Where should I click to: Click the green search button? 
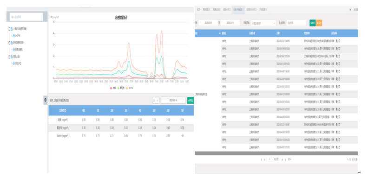[x=312, y=23]
